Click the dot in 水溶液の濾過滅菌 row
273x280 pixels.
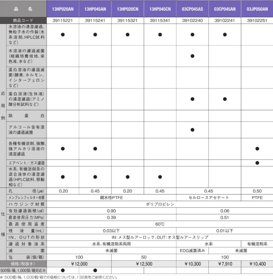[x=192, y=56]
